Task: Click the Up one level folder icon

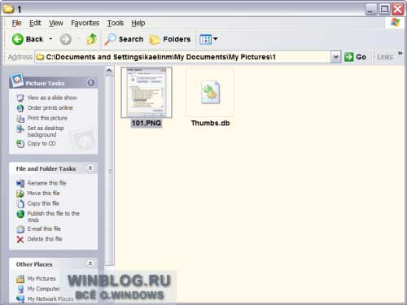Action: (92, 39)
